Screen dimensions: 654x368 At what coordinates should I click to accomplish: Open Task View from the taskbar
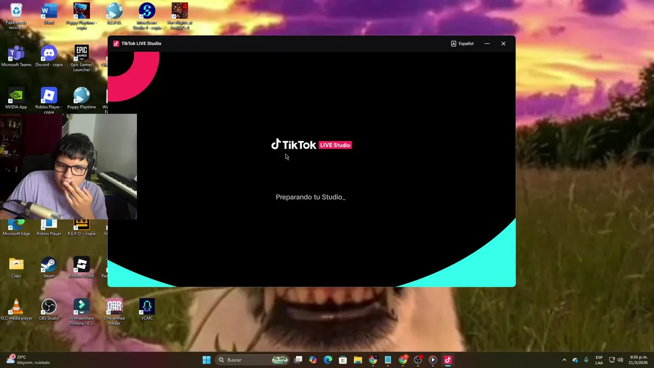[298, 360]
